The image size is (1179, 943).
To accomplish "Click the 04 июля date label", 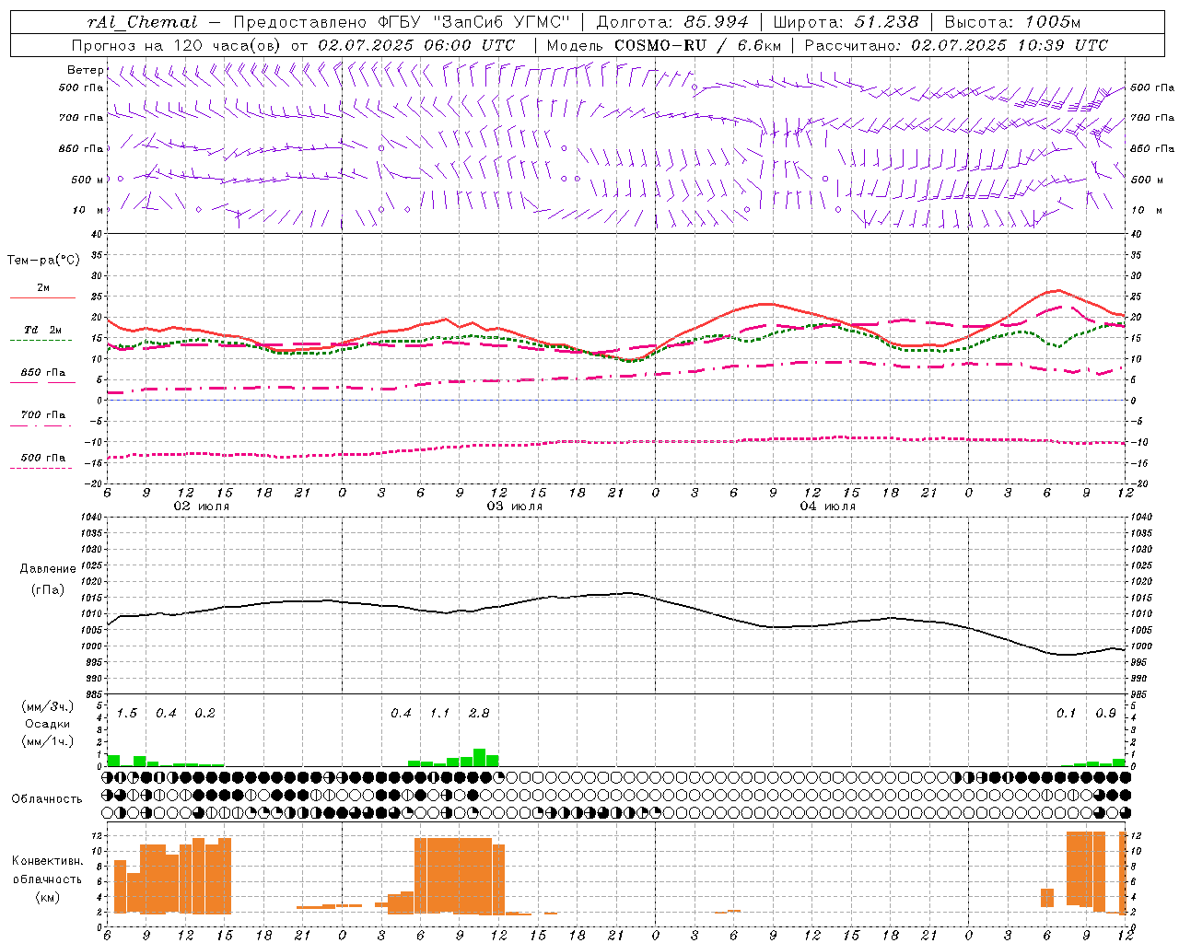I will point(828,506).
